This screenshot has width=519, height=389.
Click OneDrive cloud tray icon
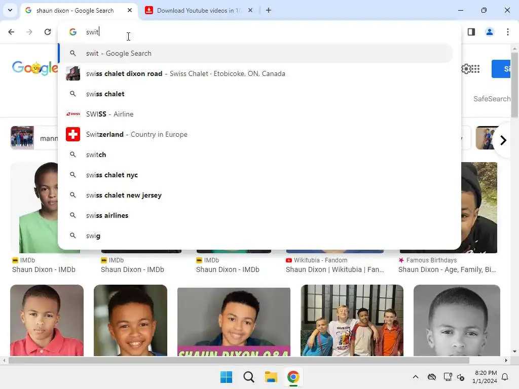click(x=432, y=377)
